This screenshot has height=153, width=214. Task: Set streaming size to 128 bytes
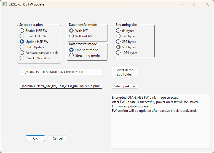point(118,36)
